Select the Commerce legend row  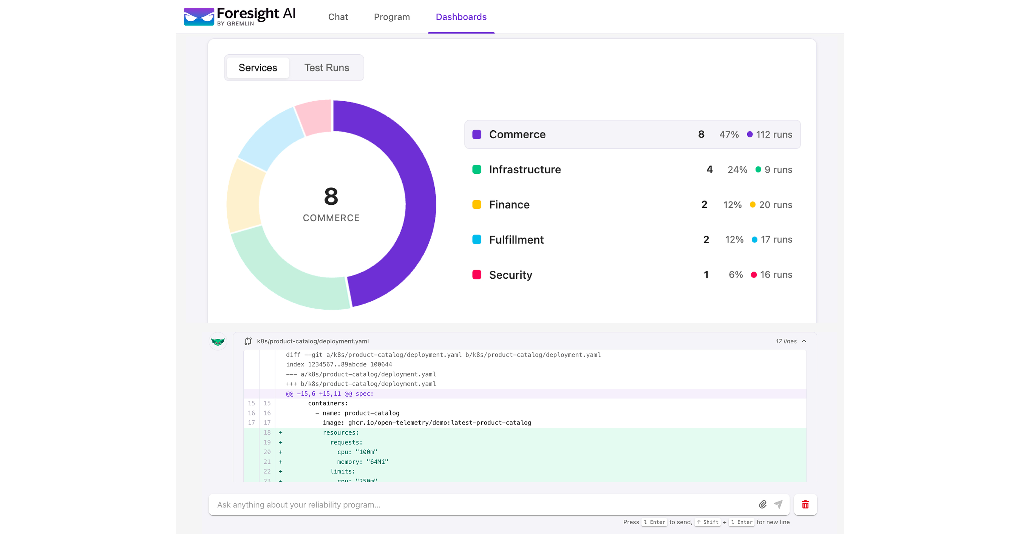point(632,134)
